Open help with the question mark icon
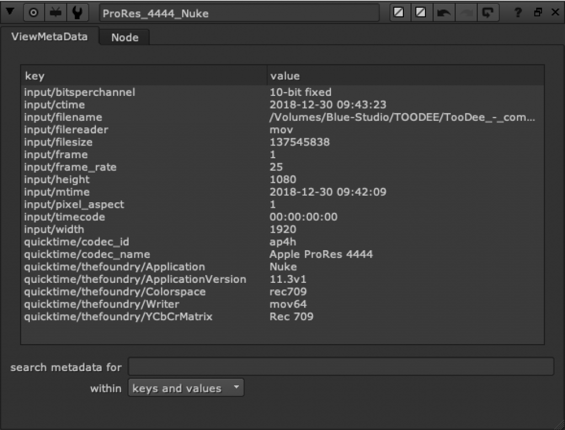565x430 pixels. 518,13
